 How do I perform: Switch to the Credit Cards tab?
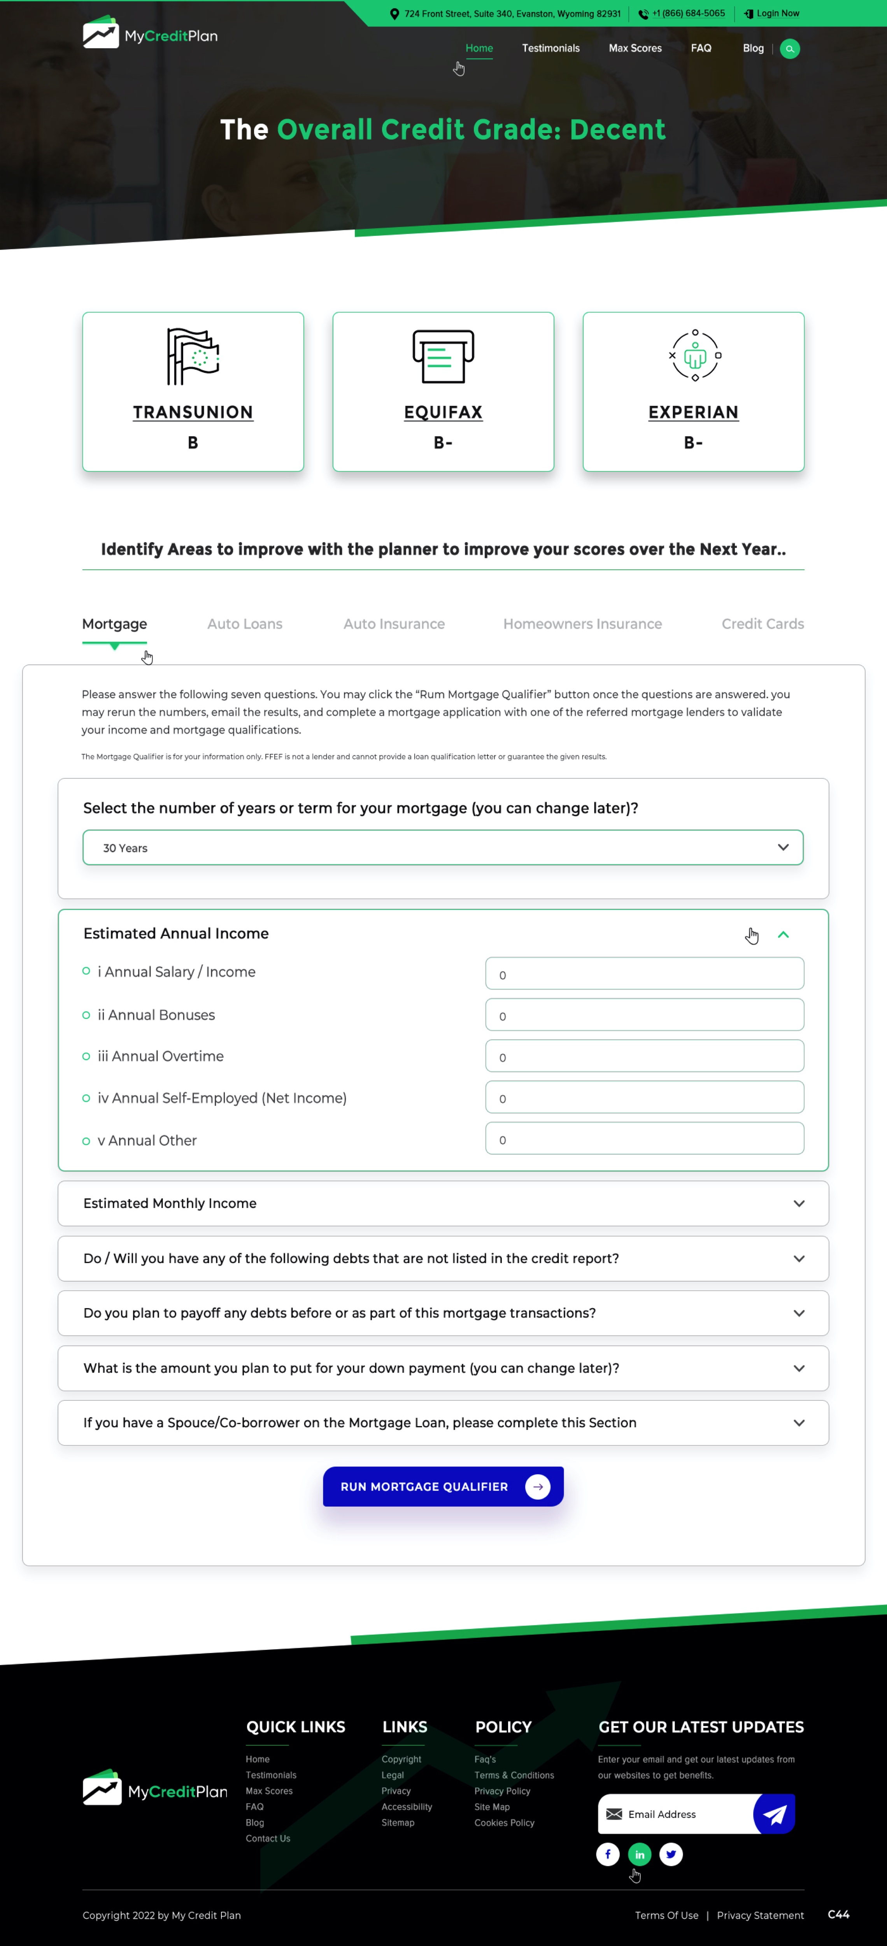point(763,624)
